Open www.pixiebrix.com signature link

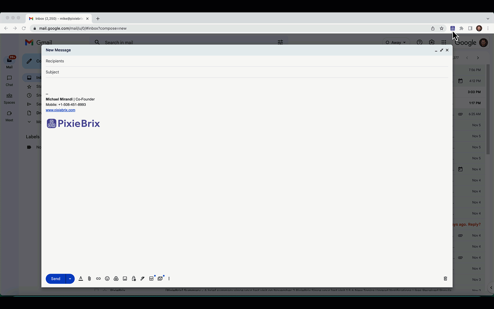point(60,110)
